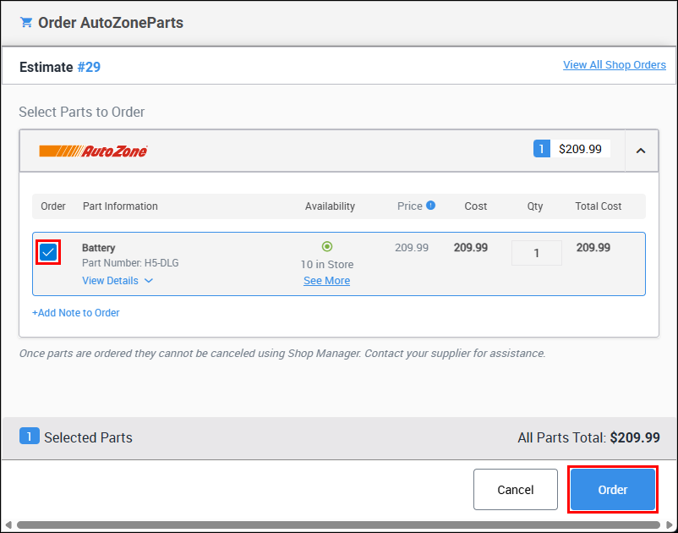Collapse the AutoZone supplier section

(641, 151)
